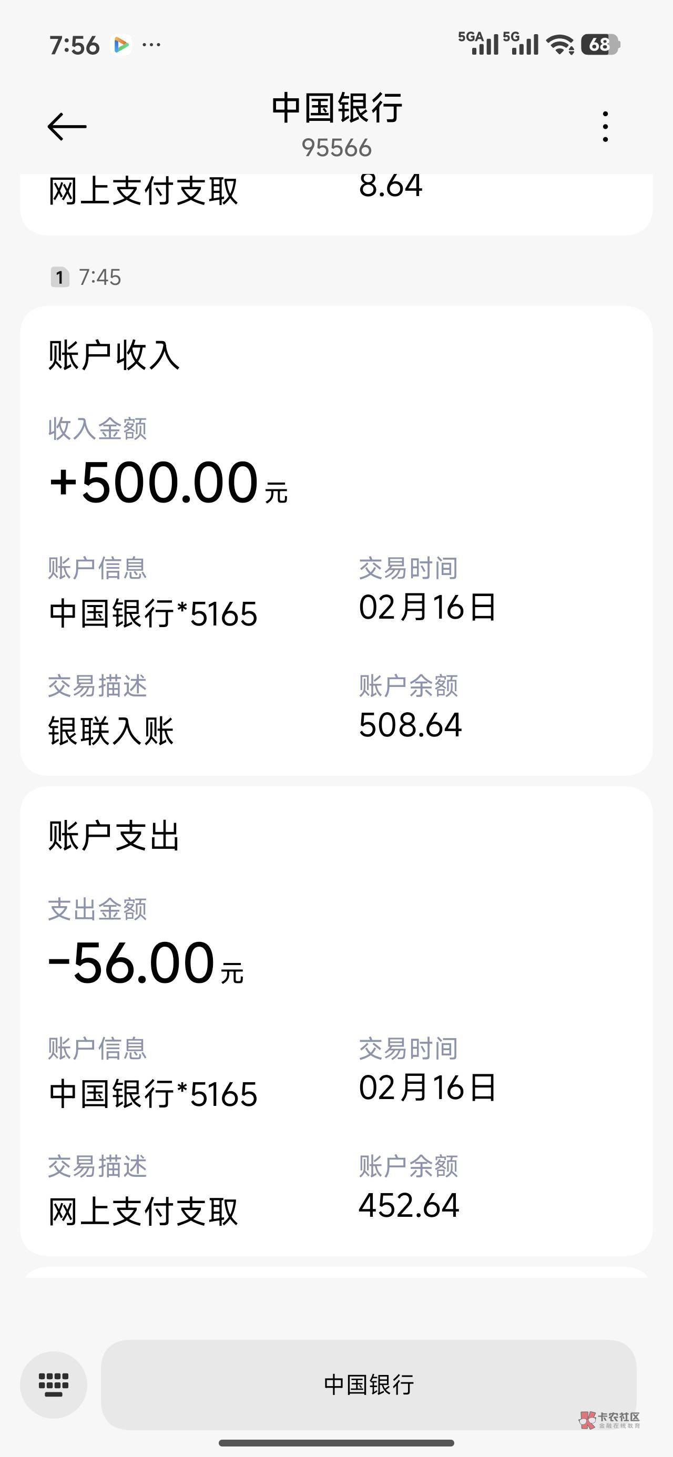Tap the Play Store notification icon
The image size is (673, 1457).
(121, 45)
